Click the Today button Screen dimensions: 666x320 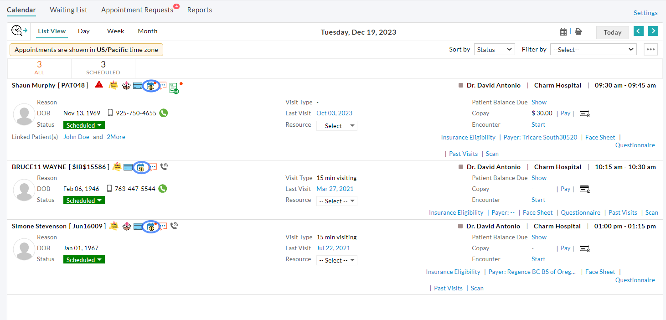coord(612,32)
